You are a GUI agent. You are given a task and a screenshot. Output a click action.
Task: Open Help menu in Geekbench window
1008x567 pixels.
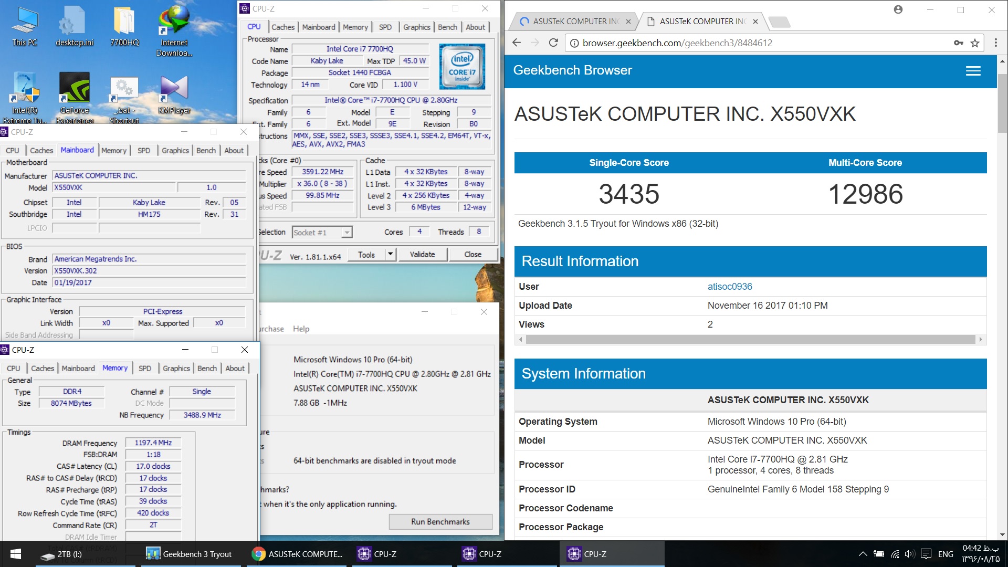point(301,329)
